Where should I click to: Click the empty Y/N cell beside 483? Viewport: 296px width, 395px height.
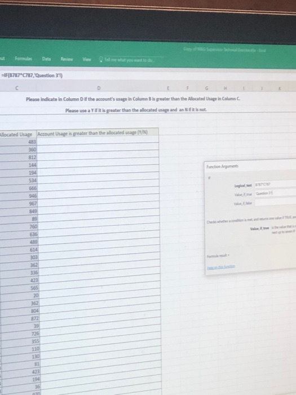tap(98, 140)
